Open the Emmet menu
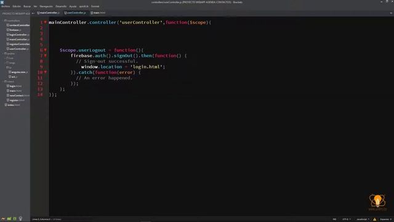394x222 pixels. click(95, 6)
